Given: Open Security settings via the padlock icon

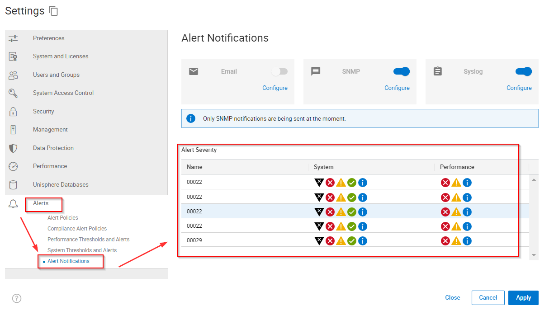Looking at the screenshot, I should (14, 111).
